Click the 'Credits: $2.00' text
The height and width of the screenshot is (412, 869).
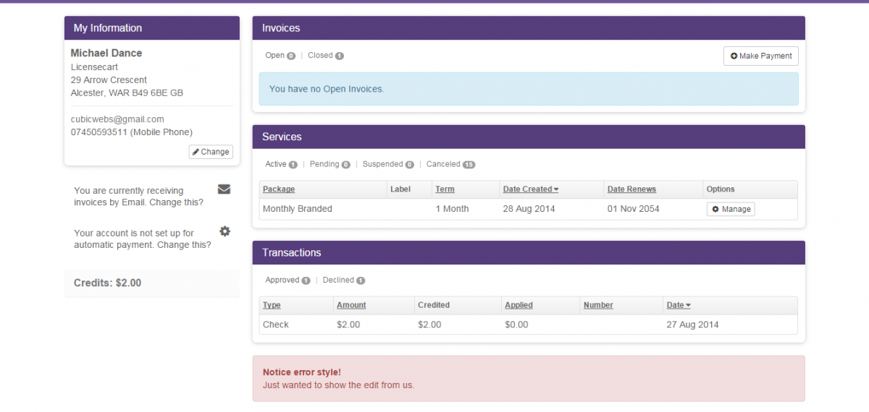coord(107,283)
